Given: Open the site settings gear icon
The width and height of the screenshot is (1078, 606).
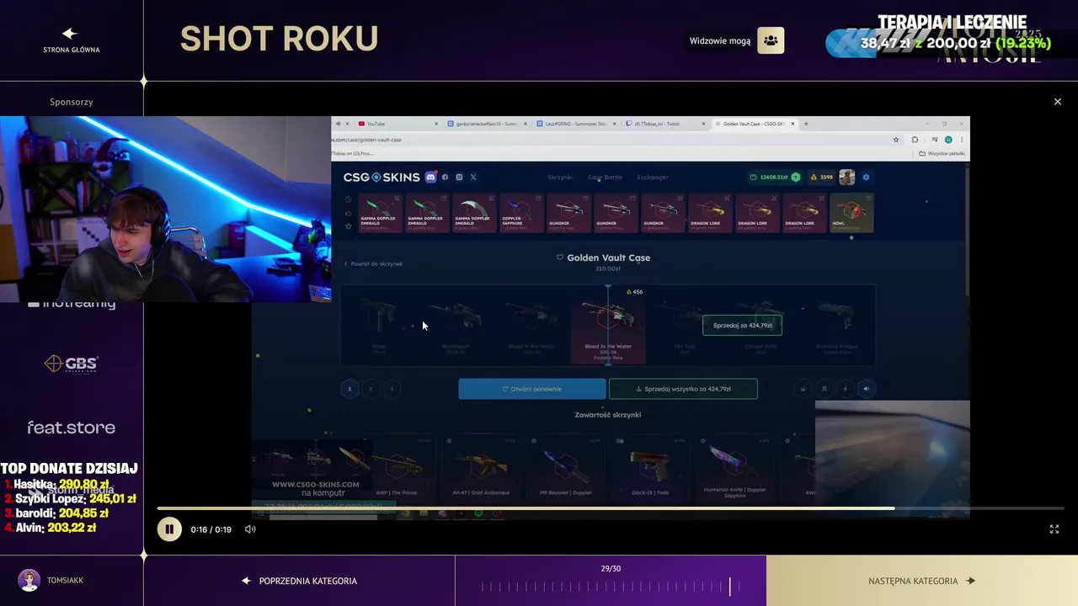Looking at the screenshot, I should [x=866, y=178].
